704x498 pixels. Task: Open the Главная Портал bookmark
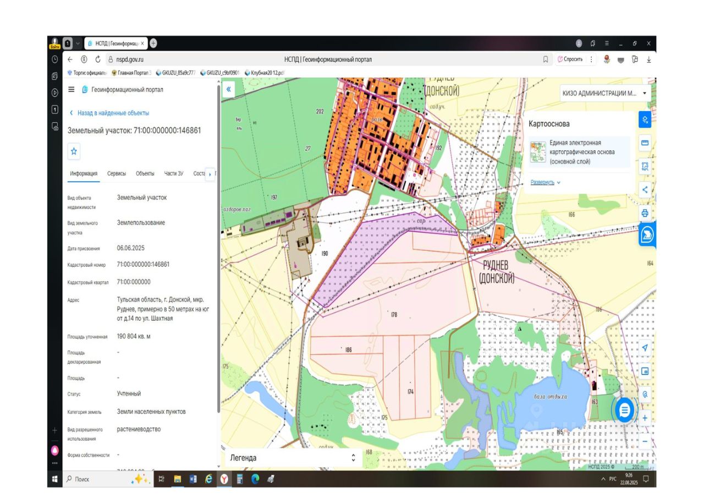click(x=131, y=72)
